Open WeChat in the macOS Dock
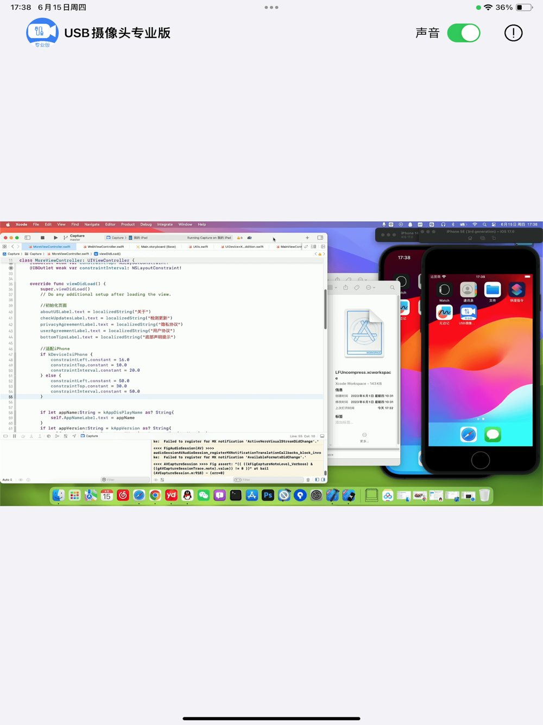This screenshot has height=725, width=543. [203, 495]
